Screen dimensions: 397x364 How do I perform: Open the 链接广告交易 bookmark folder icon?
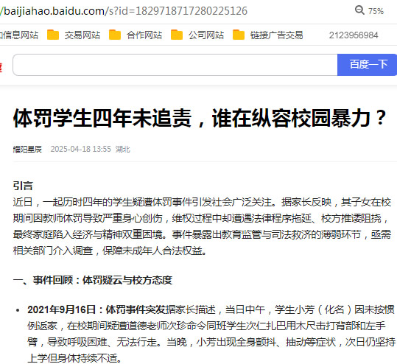(239, 35)
